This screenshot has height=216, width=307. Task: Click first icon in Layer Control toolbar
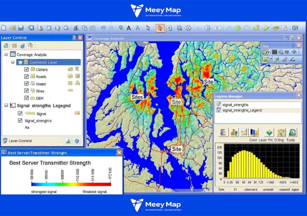point(6,46)
